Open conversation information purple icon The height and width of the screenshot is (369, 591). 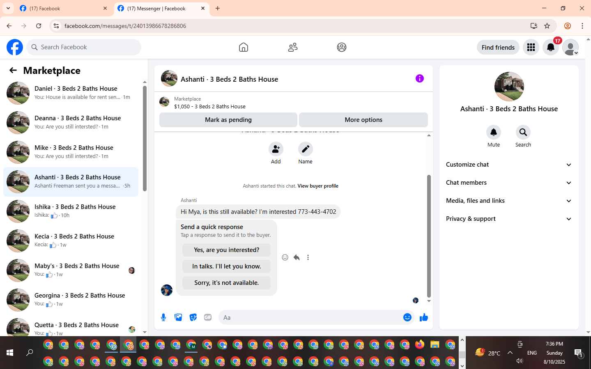(x=420, y=78)
